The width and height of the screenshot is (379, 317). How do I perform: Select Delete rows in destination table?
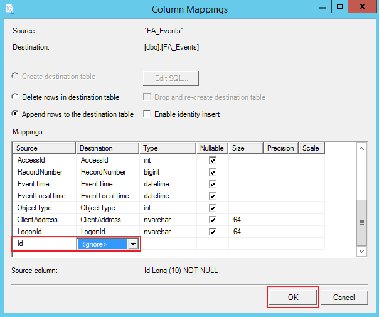coord(16,97)
